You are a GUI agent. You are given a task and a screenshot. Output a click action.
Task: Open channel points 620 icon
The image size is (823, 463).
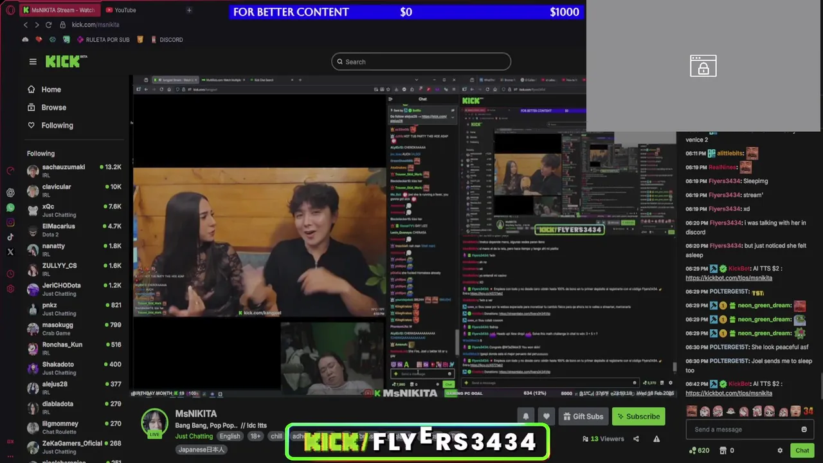699,450
